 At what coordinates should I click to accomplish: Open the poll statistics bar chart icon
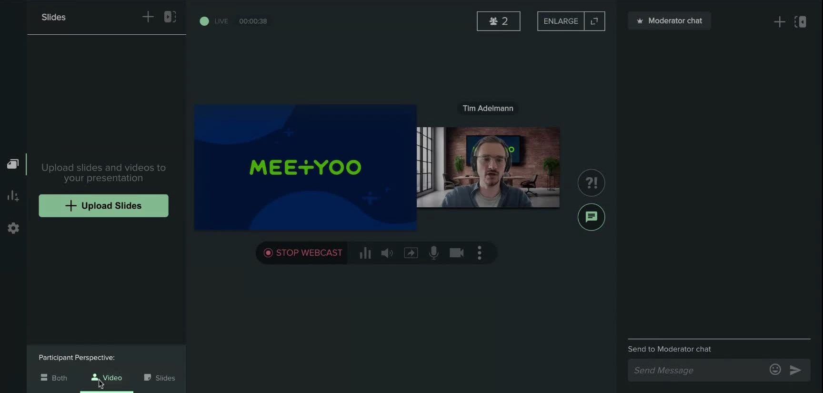[365, 253]
